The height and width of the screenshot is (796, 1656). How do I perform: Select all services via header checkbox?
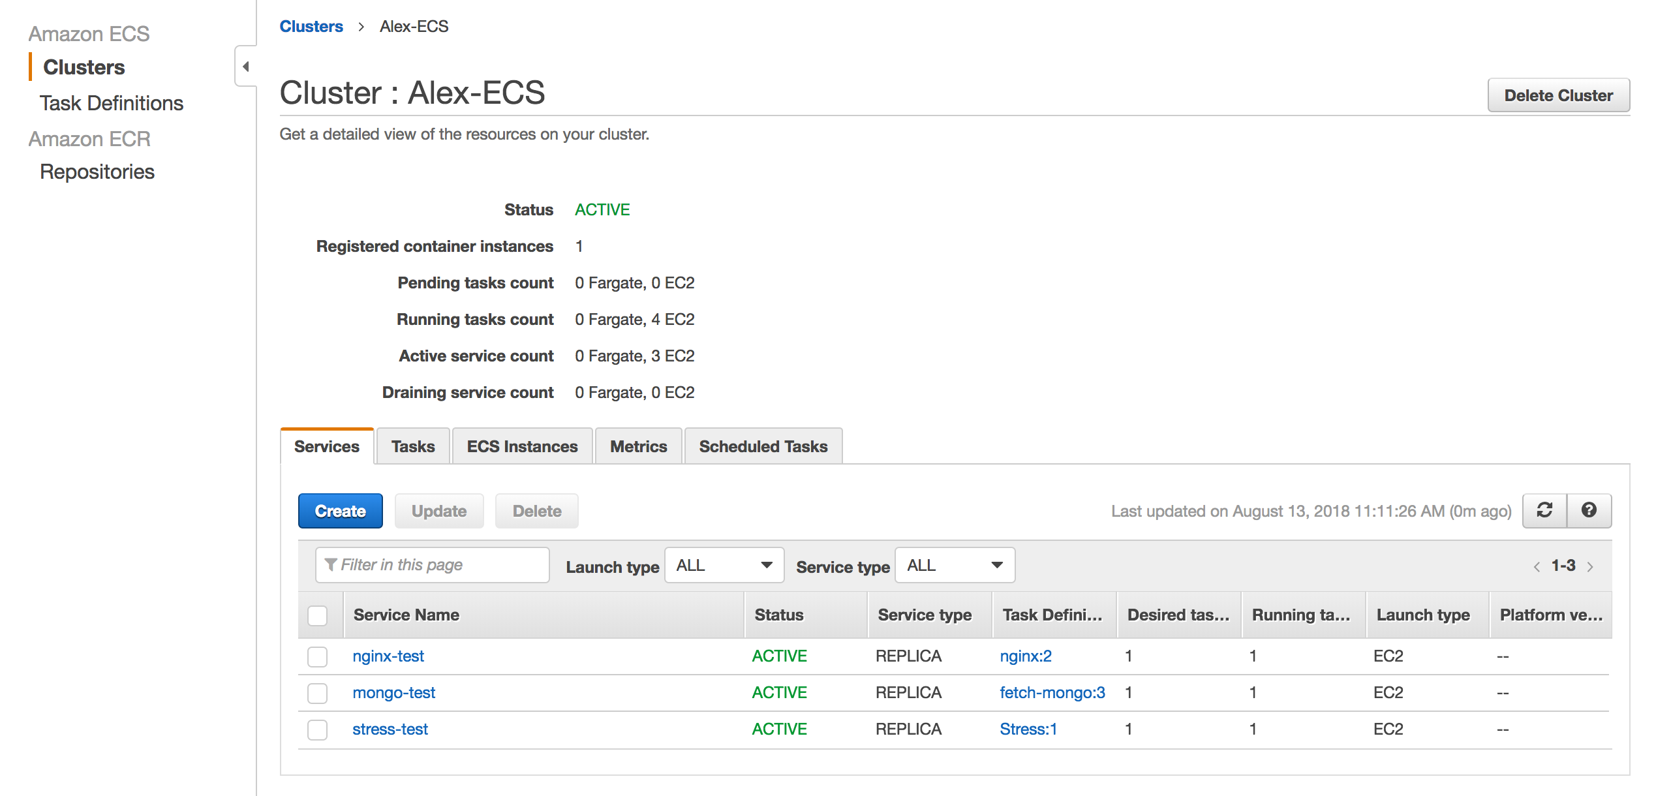click(x=317, y=614)
